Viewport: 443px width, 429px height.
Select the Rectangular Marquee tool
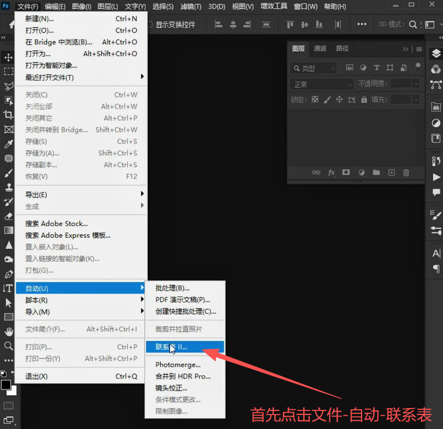click(x=9, y=71)
